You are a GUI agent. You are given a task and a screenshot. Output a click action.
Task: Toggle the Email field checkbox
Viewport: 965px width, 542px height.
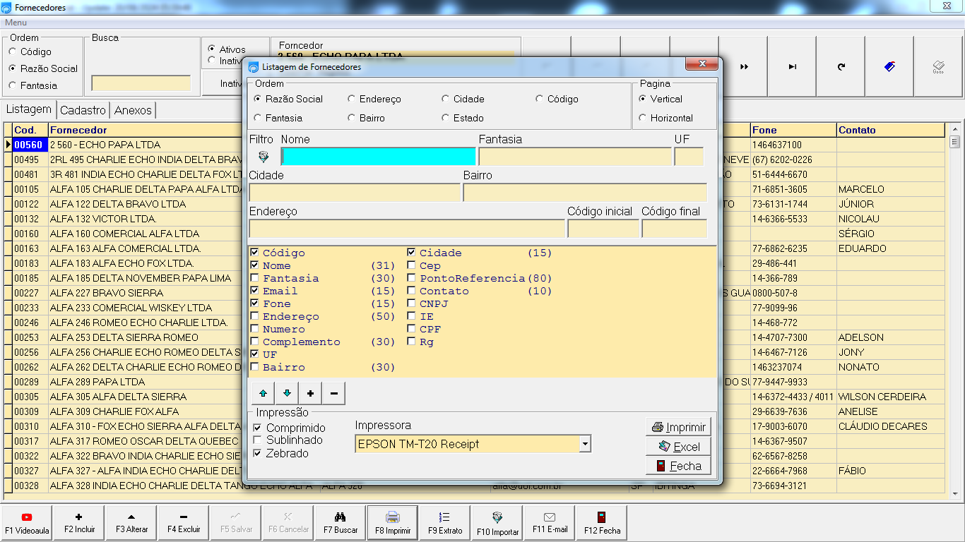[x=254, y=291]
